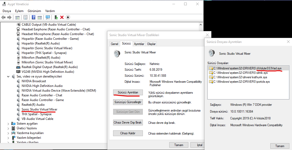
Task: Collapse Ses, video ve oyun denetleyicileri
Action: [8, 76]
